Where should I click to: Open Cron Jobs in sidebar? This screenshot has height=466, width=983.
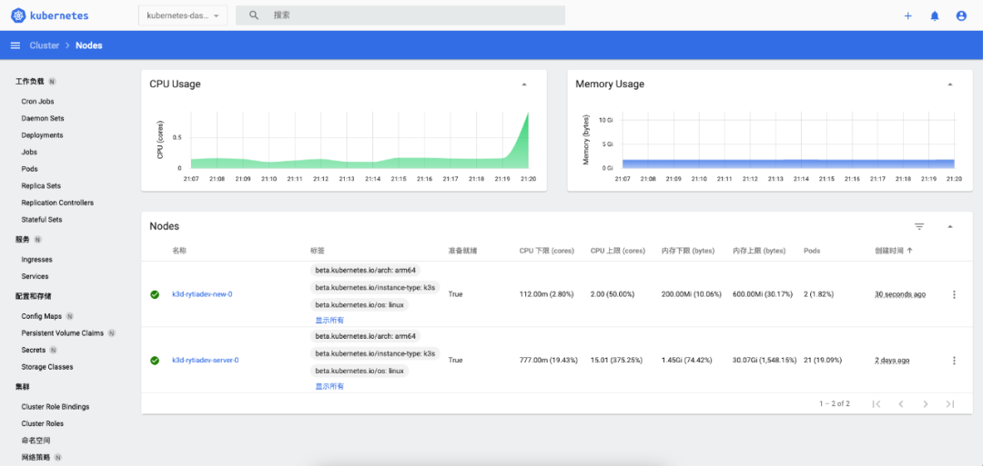point(37,102)
